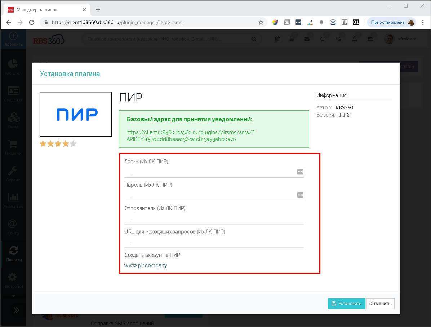Open the task list icon in the header
Image resolution: width=431 pixels, height=327 pixels.
tap(291, 39)
